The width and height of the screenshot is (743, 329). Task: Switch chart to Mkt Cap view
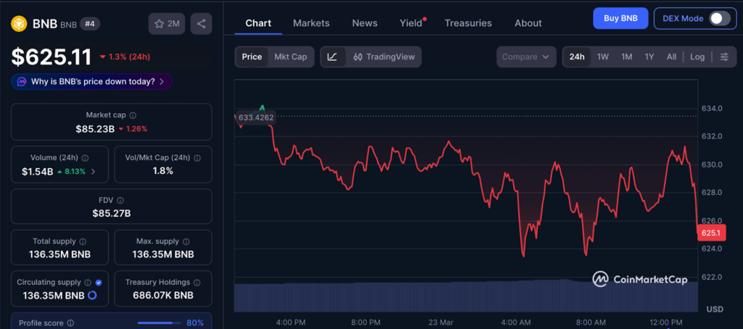[x=290, y=57]
